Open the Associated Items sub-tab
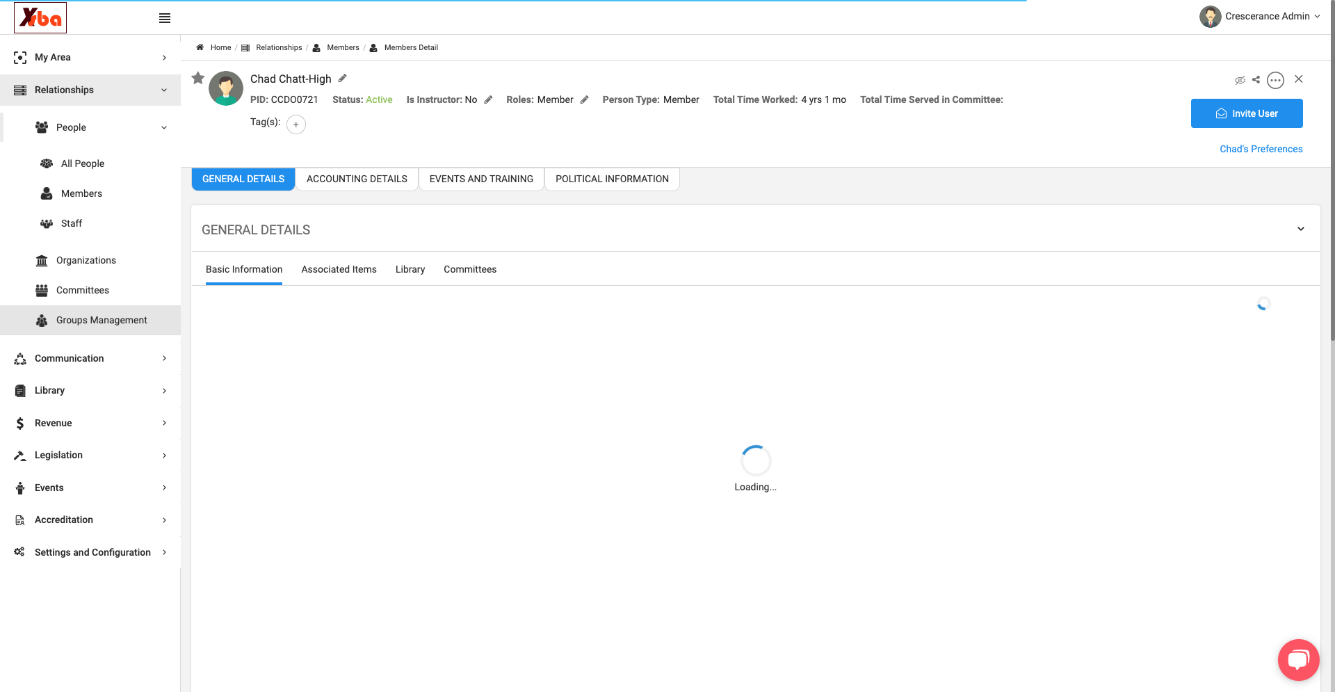The height and width of the screenshot is (692, 1335). click(339, 269)
